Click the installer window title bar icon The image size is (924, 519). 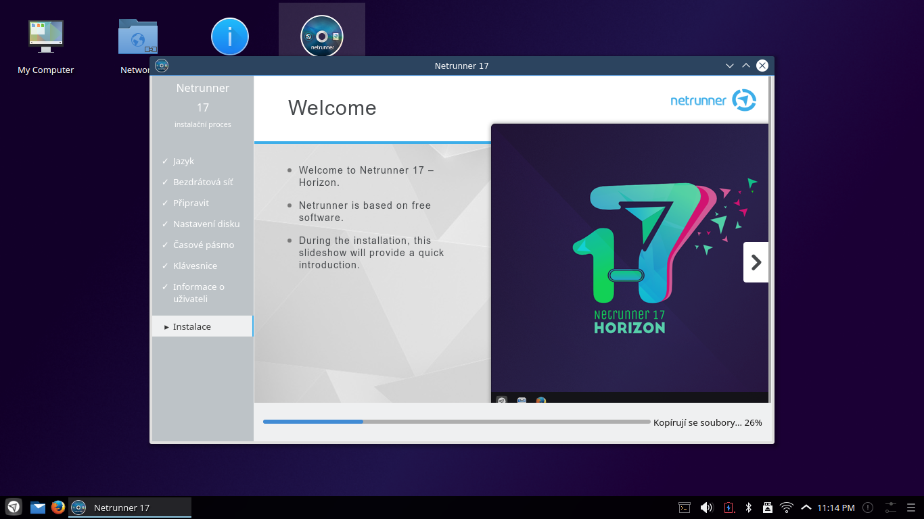click(162, 66)
